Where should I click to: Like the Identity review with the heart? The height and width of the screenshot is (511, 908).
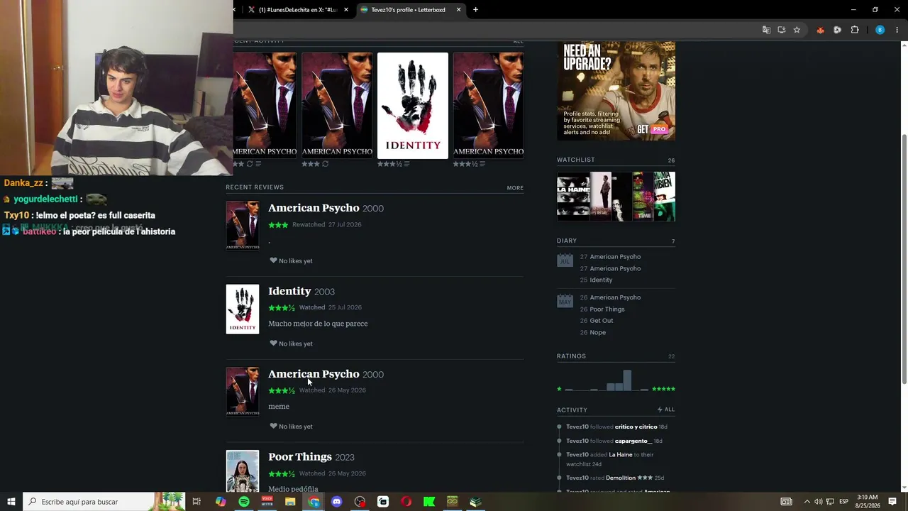[x=273, y=344]
